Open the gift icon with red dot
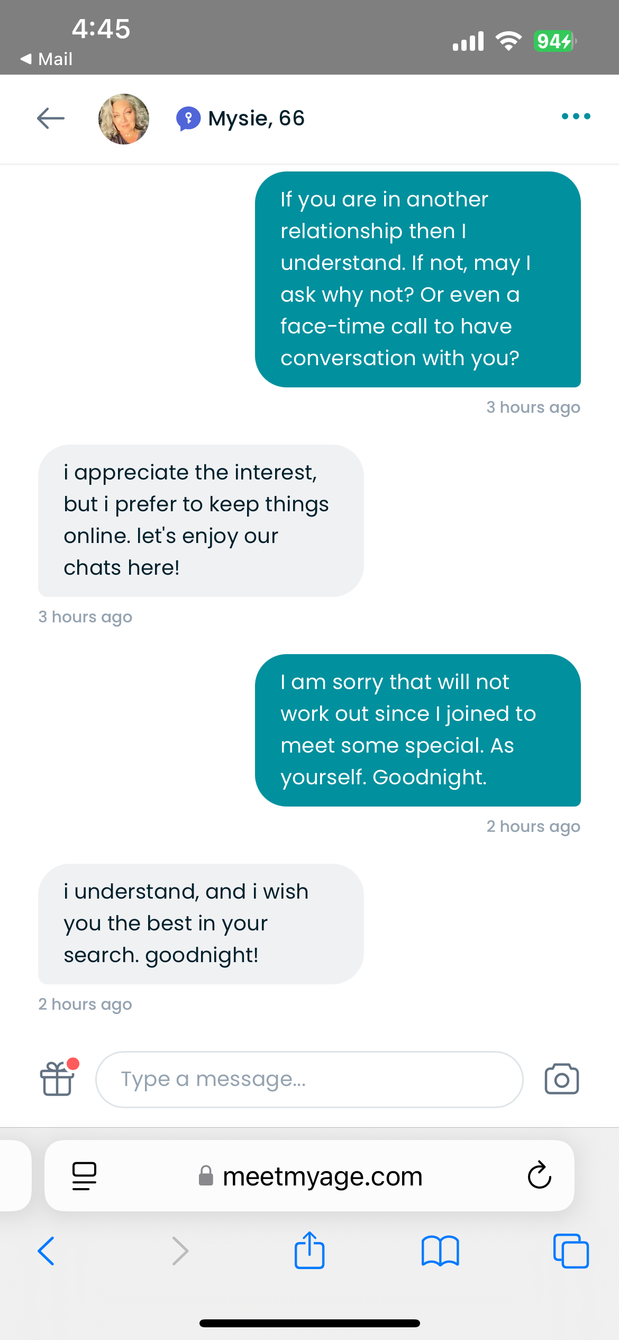 tap(57, 1079)
